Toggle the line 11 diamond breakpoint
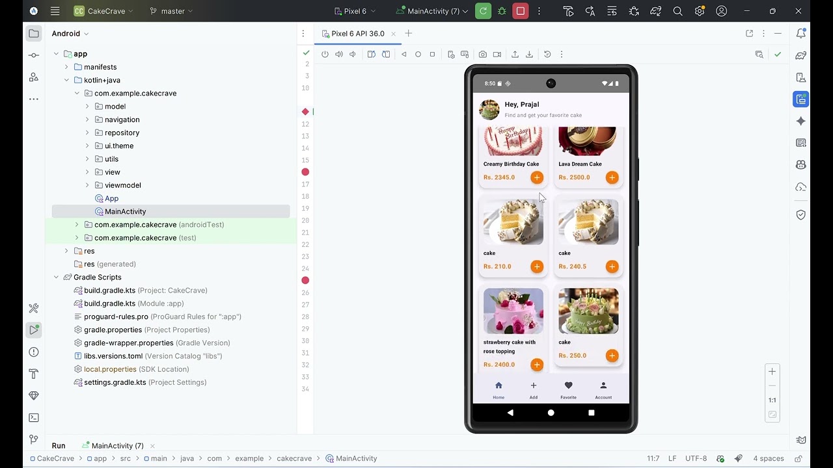Viewport: 833px width, 468px height. pyautogui.click(x=305, y=112)
